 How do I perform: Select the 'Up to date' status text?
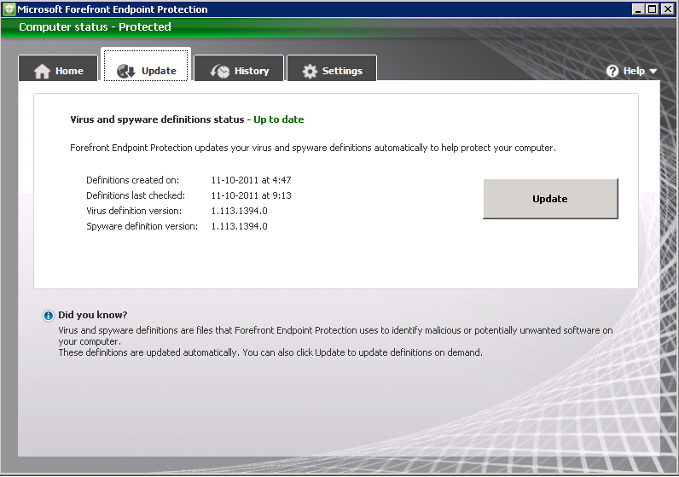[x=278, y=119]
